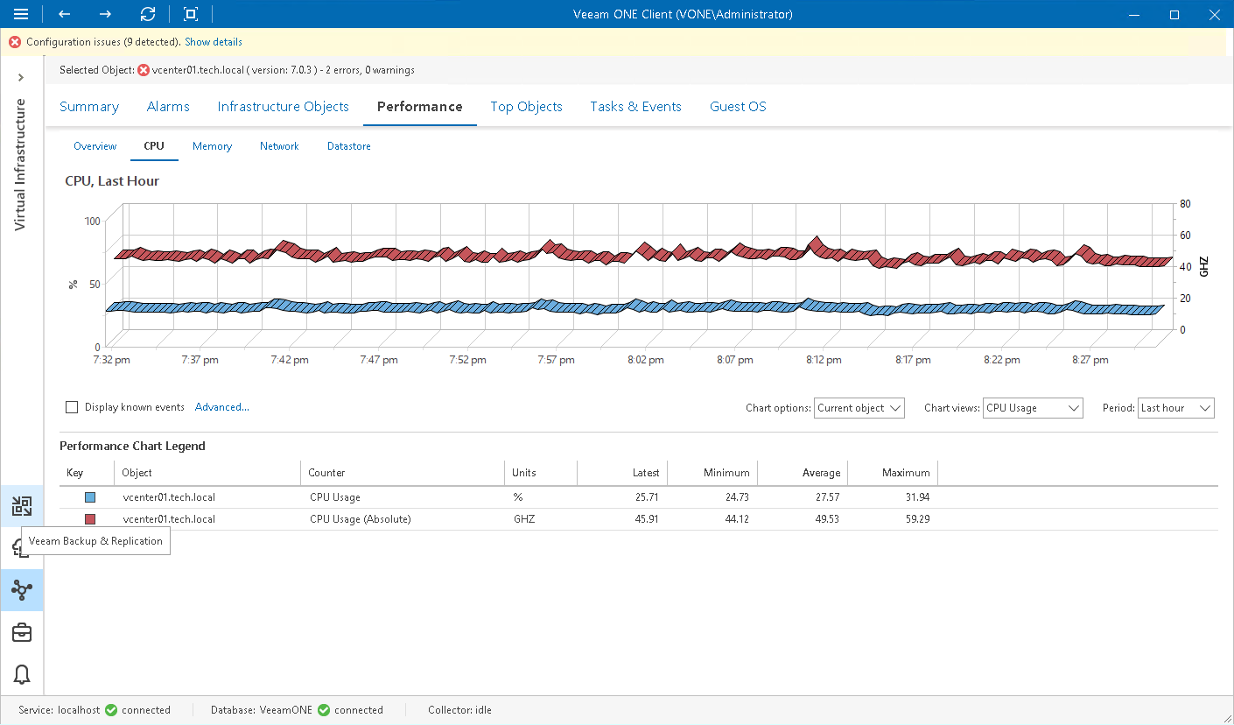The height and width of the screenshot is (725, 1234).
Task: Click the Show details link
Action: coord(214,42)
